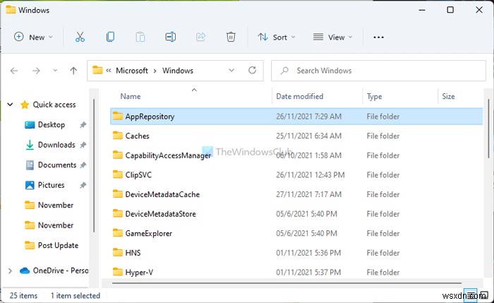Click the pin icon beside Pictures
Viewport: 494px width, 303px height.
pos(83,185)
